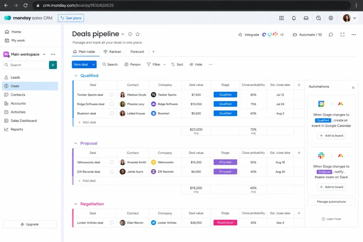
Task: Go back in the browser
Action: click(6, 5)
